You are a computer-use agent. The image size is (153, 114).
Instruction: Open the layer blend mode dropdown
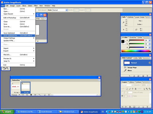[x=132, y=85]
